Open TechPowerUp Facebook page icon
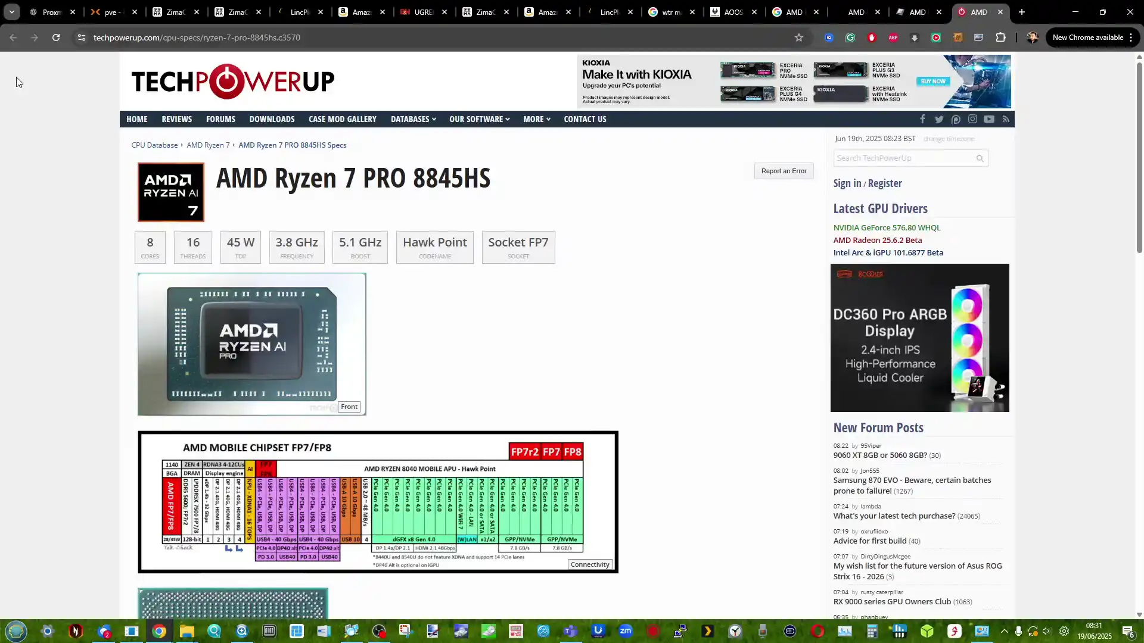This screenshot has width=1144, height=643. [922, 119]
